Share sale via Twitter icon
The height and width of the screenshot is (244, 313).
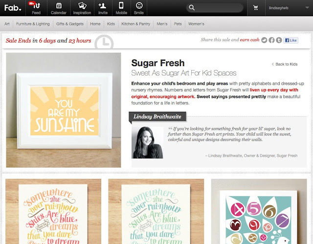[x=264, y=40]
